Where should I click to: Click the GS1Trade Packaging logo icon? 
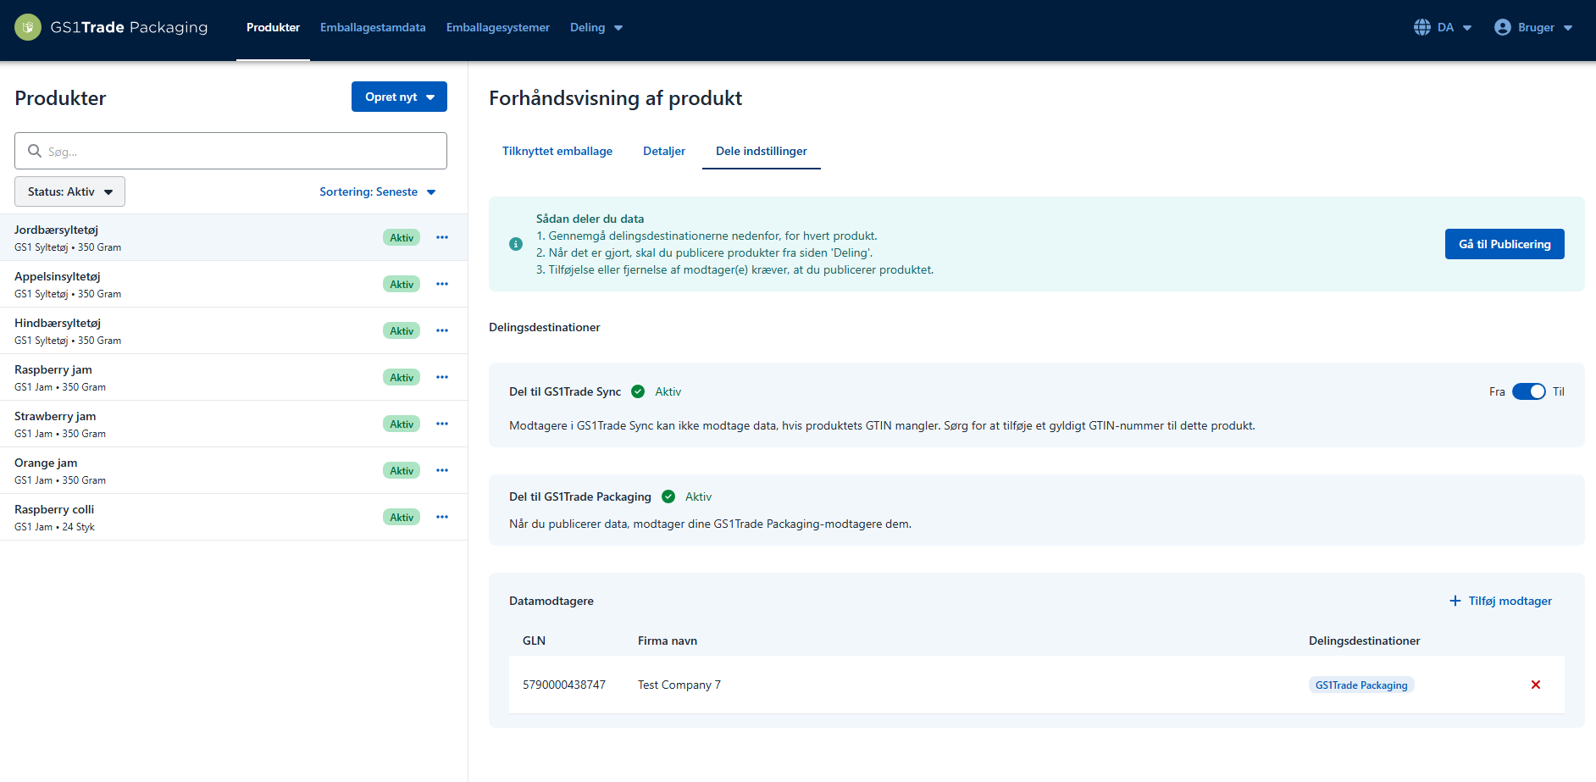click(x=28, y=27)
